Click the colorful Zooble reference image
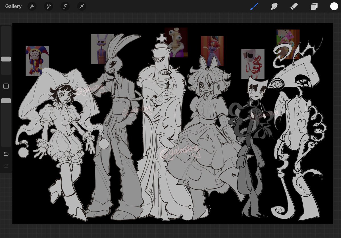This screenshot has width=341, height=238. point(288,45)
